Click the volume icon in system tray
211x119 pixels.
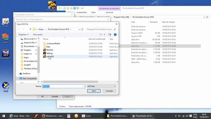tap(187, 116)
